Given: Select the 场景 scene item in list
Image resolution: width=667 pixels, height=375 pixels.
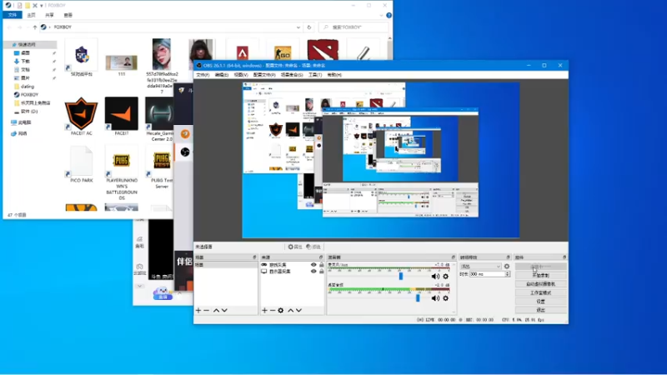Looking at the screenshot, I should [x=226, y=265].
